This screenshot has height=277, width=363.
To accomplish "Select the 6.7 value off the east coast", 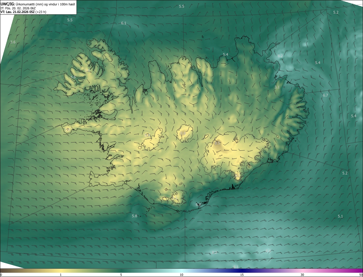I will (x=325, y=95).
